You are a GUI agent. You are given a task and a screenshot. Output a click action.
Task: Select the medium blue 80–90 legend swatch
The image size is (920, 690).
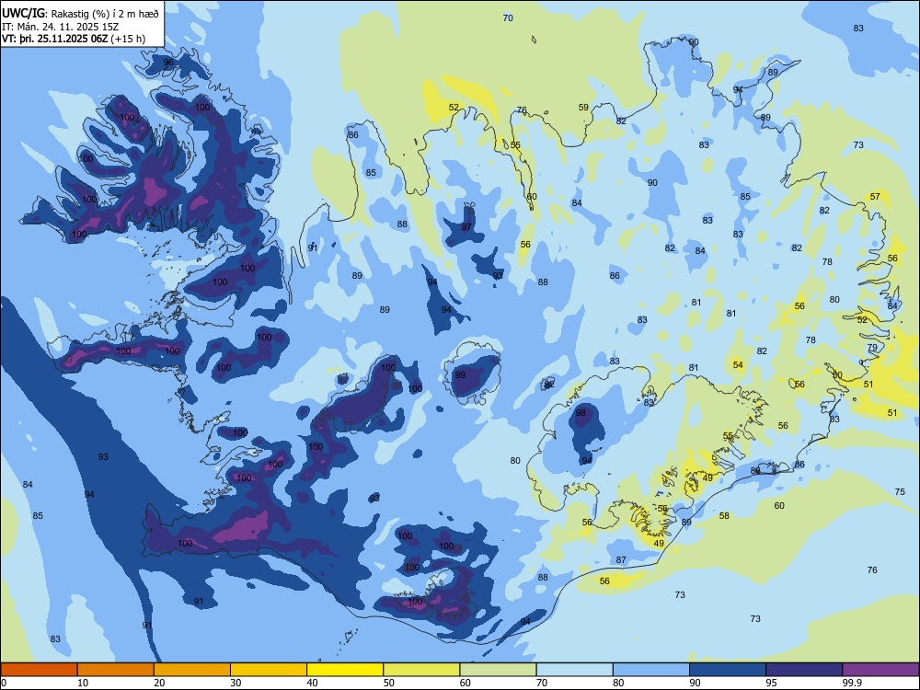click(650, 670)
